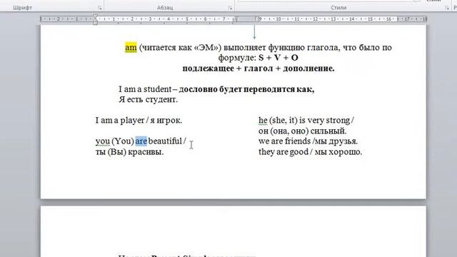
Task: Click the underlined word "you"
Action: pos(103,141)
